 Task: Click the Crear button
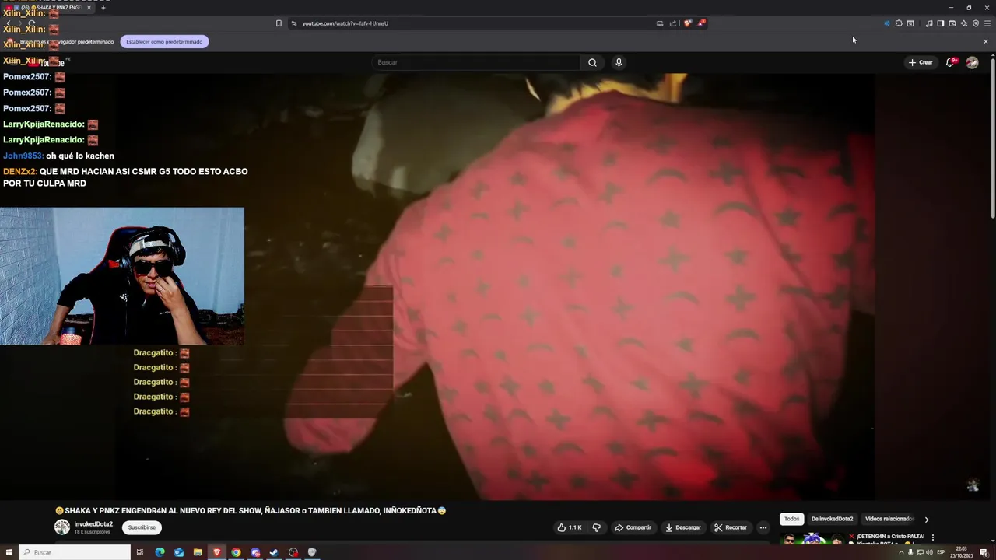click(x=920, y=62)
